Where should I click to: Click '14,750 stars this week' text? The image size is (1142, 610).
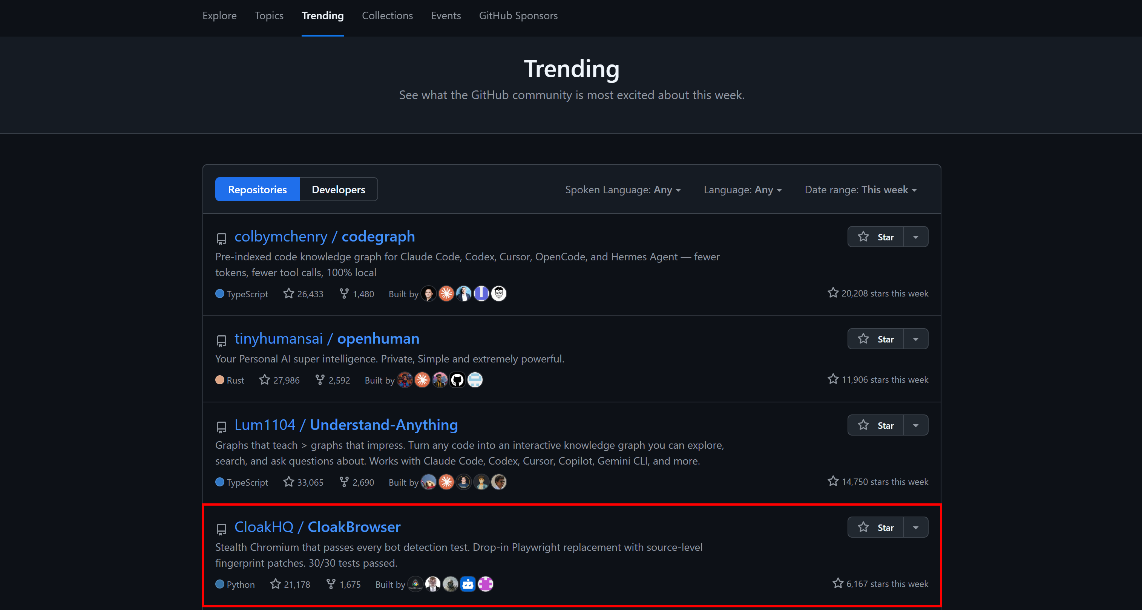coord(885,482)
